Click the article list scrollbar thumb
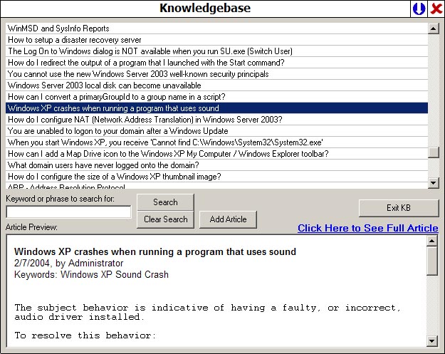The height and width of the screenshot is (354, 445). tap(433, 152)
